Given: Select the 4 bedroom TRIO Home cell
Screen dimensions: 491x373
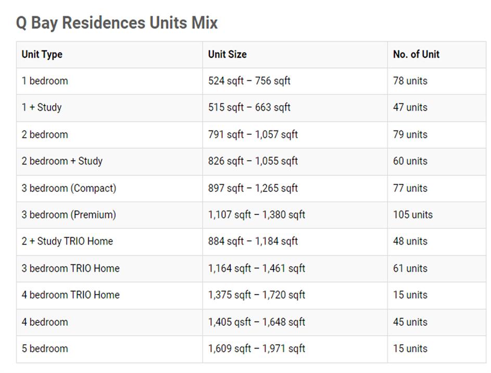Looking at the screenshot, I should pos(71,294).
